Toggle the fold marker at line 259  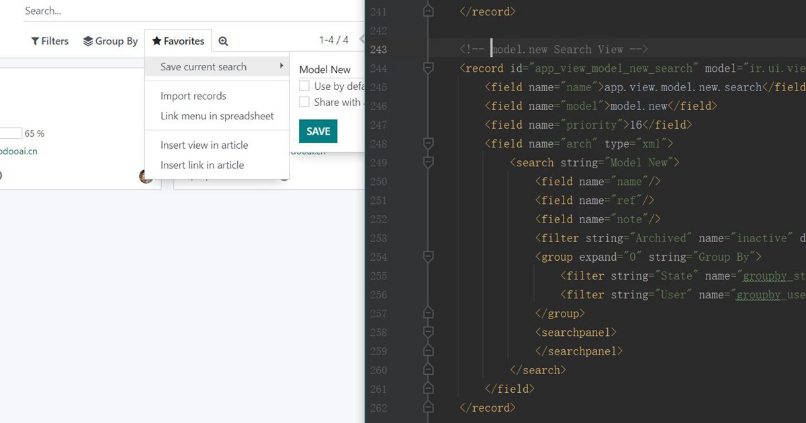(x=428, y=351)
